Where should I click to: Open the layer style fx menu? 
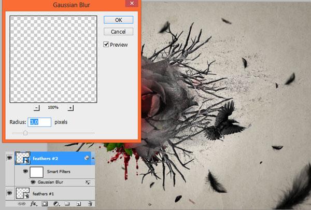(33, 204)
